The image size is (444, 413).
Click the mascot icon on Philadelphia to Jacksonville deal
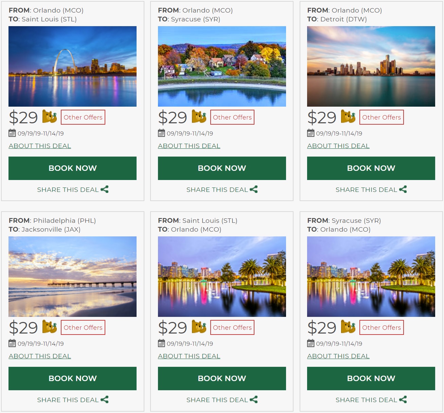point(50,327)
